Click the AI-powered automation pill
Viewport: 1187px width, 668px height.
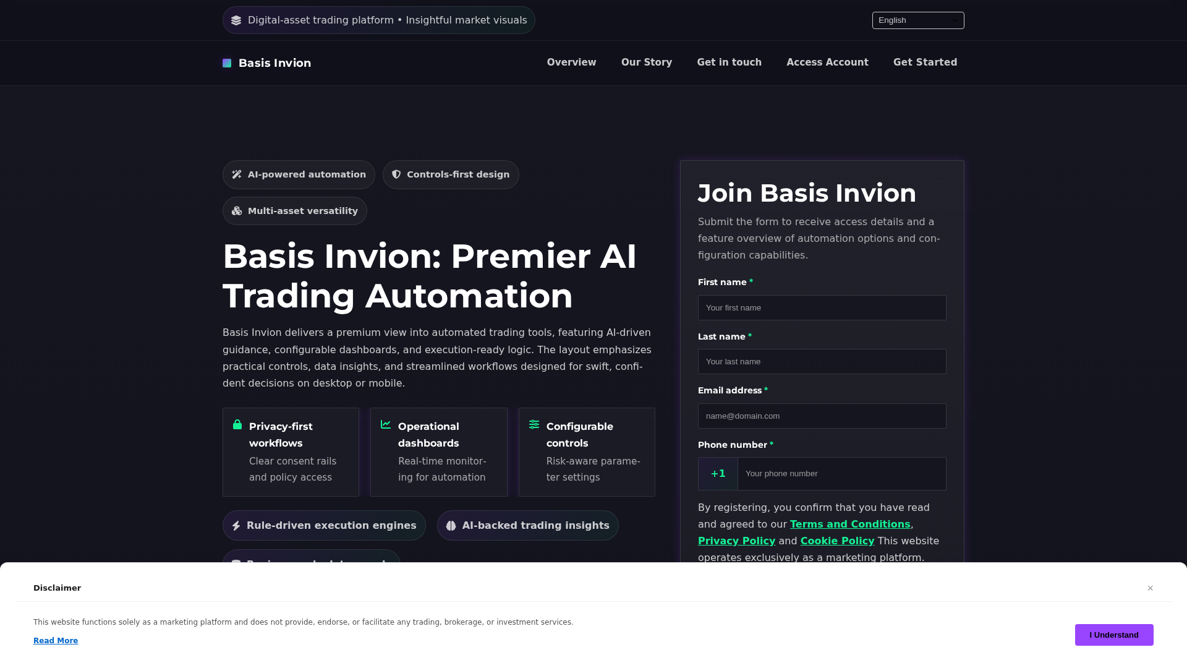299,175
